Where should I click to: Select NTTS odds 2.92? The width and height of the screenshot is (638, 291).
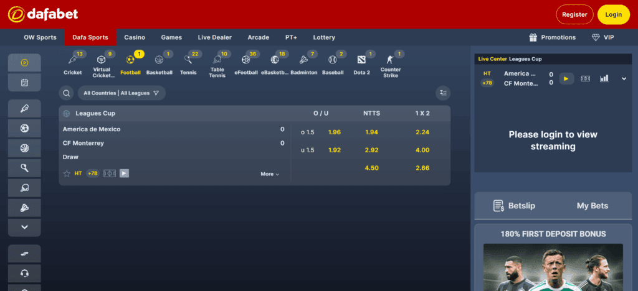click(x=372, y=150)
